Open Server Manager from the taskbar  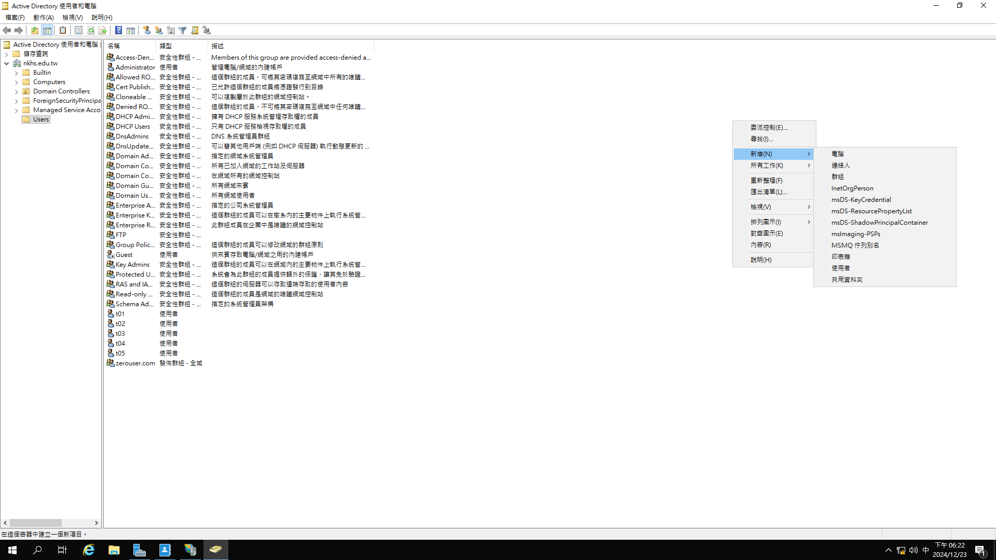[140, 550]
